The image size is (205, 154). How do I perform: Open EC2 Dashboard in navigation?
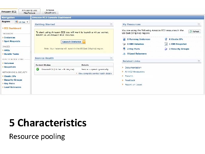coord(13,28)
